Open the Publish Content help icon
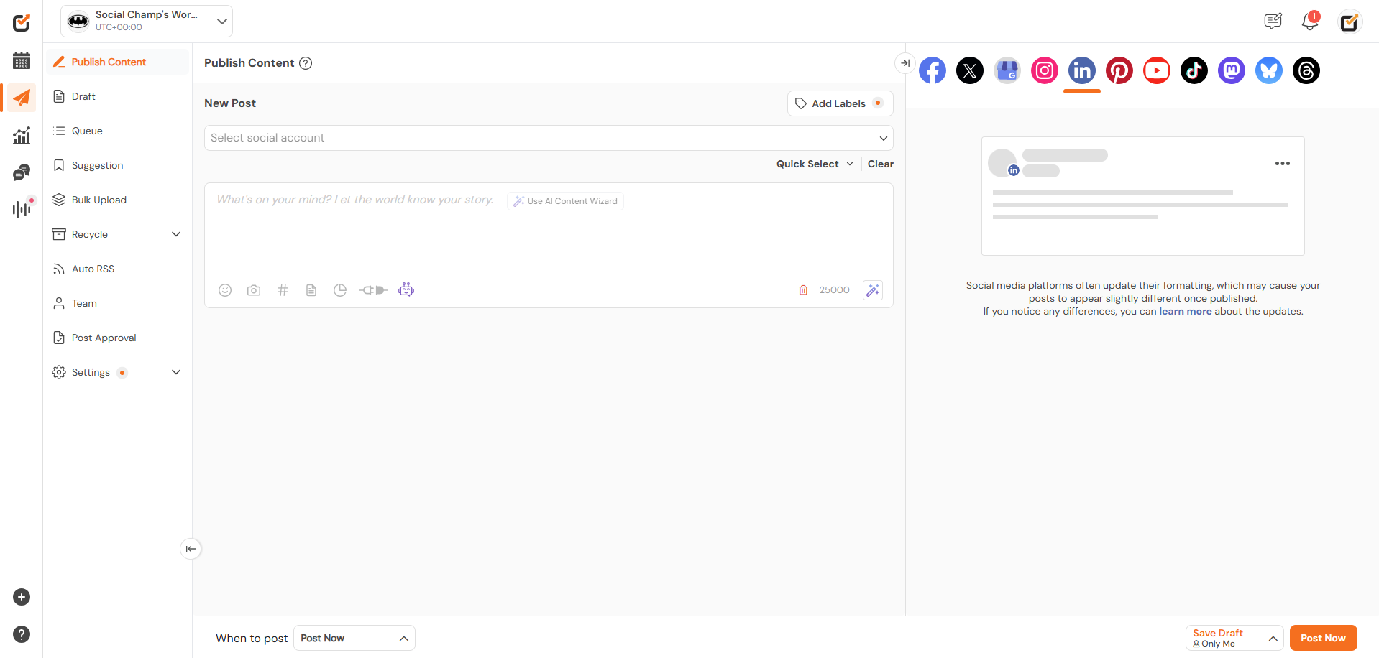Viewport: 1379px width, 658px height. tap(306, 63)
